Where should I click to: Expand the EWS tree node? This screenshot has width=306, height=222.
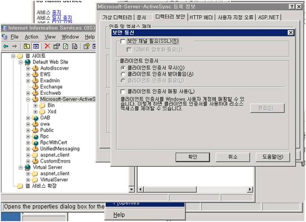point(28,75)
